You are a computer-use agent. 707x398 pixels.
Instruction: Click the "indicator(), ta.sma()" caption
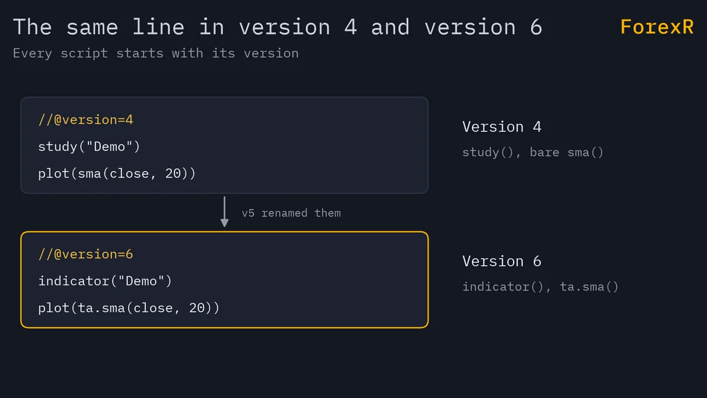tap(540, 287)
